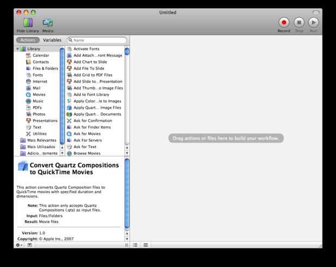This screenshot has width=336, height=267.
Task: Select the Ask for Movies action
Action: [x=95, y=133]
